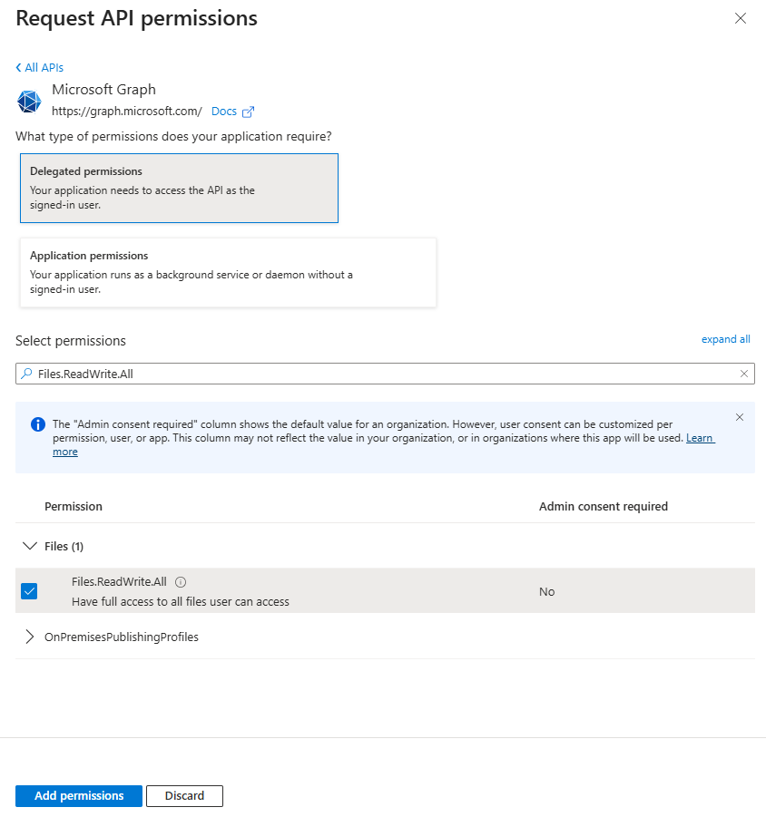The width and height of the screenshot is (766, 817).
Task: Click the search magnifier icon in permissions box
Action: coord(26,374)
